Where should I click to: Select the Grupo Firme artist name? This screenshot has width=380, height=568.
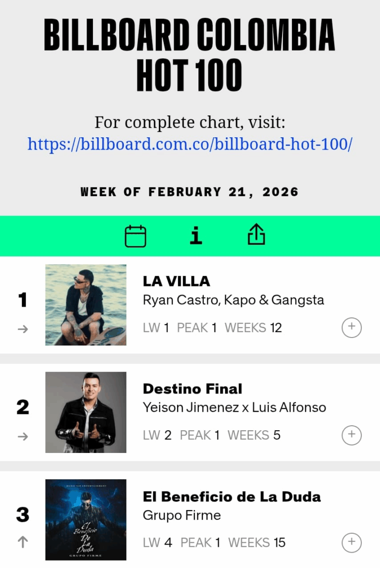pos(182,515)
